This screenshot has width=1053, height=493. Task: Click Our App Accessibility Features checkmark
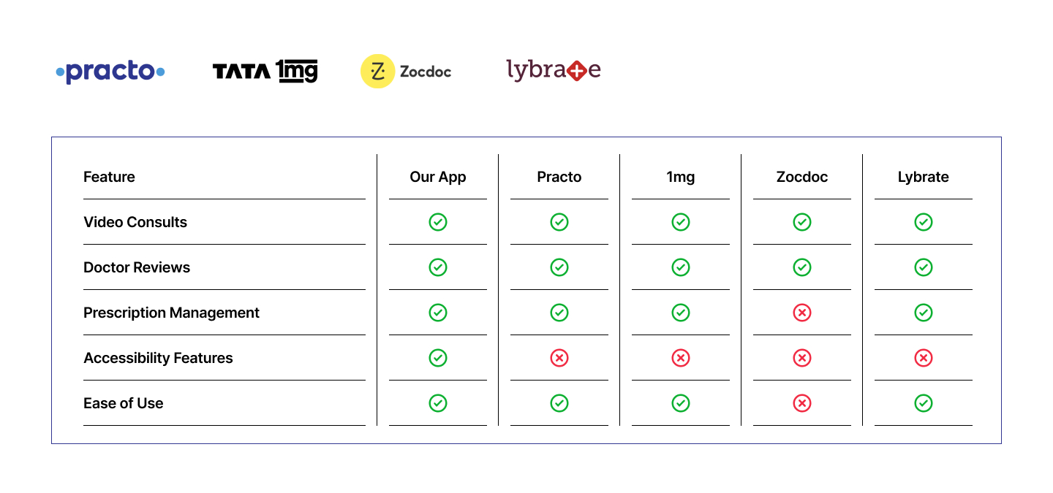[438, 358]
